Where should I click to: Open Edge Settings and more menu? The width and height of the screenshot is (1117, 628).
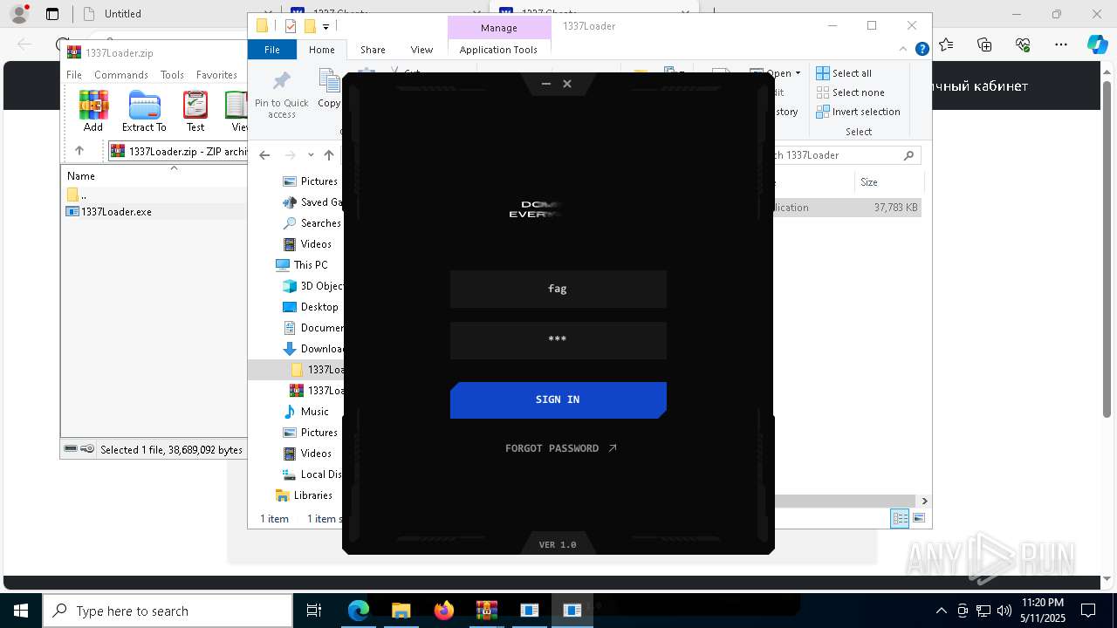pyautogui.click(x=1061, y=44)
